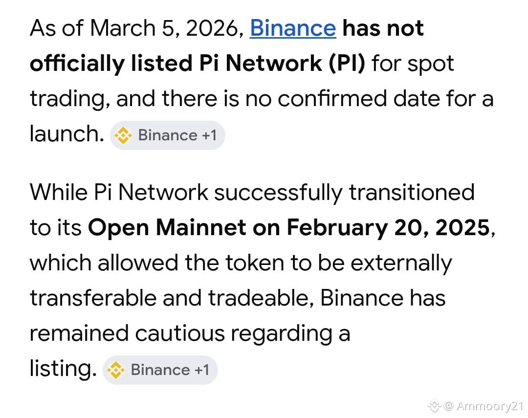Open the Binance +1 source chip after "launch."
Viewport: 528px width, 418px height.
click(x=167, y=135)
